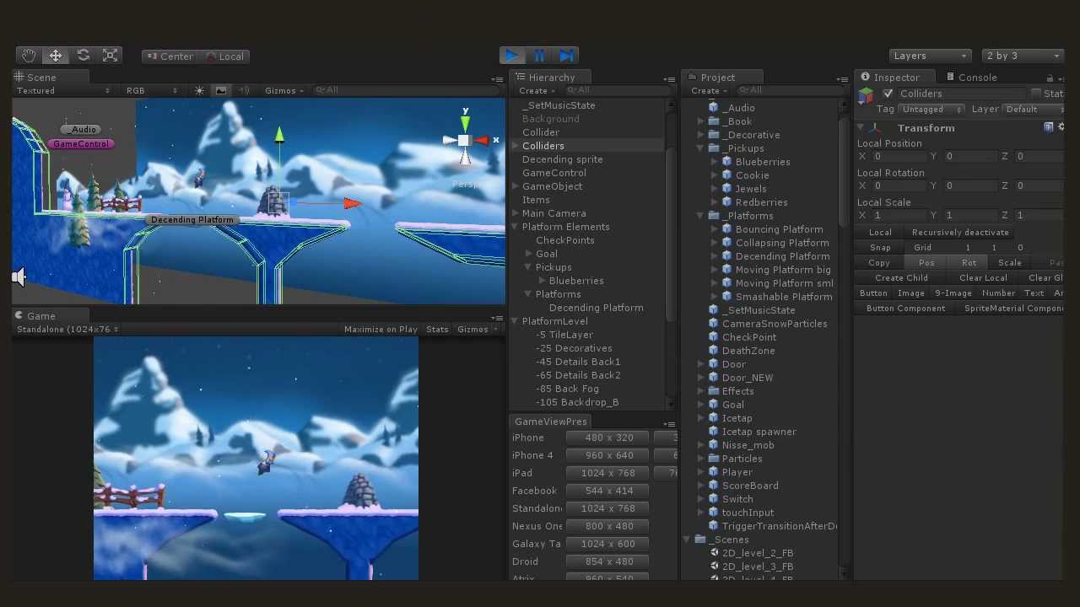
Task: Select the iPad 1024 x 768 resolution
Action: pyautogui.click(x=607, y=473)
